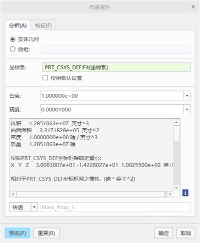Click the 坐标系 PRT_CSYS_DEF field
Viewport: 200px width, 243px height.
coord(116,67)
